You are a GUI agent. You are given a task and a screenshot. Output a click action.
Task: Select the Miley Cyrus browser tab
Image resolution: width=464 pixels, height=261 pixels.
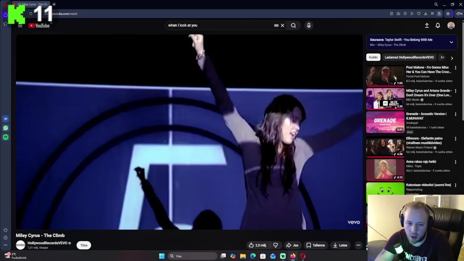click(x=32, y=4)
